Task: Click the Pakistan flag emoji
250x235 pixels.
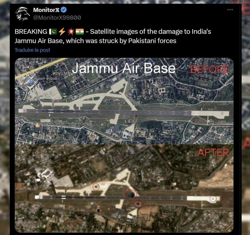Action: (x=53, y=32)
